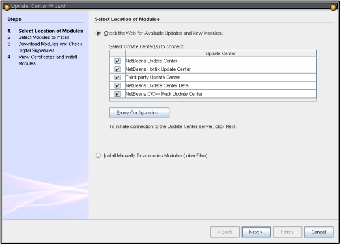The width and height of the screenshot is (340, 244).
Task: Click step 'Download Modules and Check Digital Signatures'
Action: pyautogui.click(x=50, y=47)
